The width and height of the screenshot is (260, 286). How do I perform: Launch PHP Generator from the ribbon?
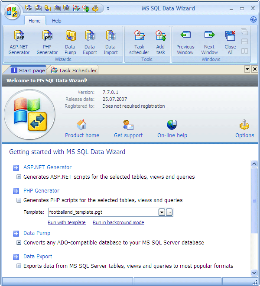click(47, 43)
